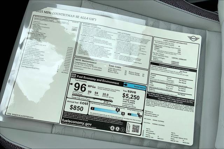224x149 pixels.
Task: Click the smartphone QR code
Action: pyautogui.click(x=135, y=128)
